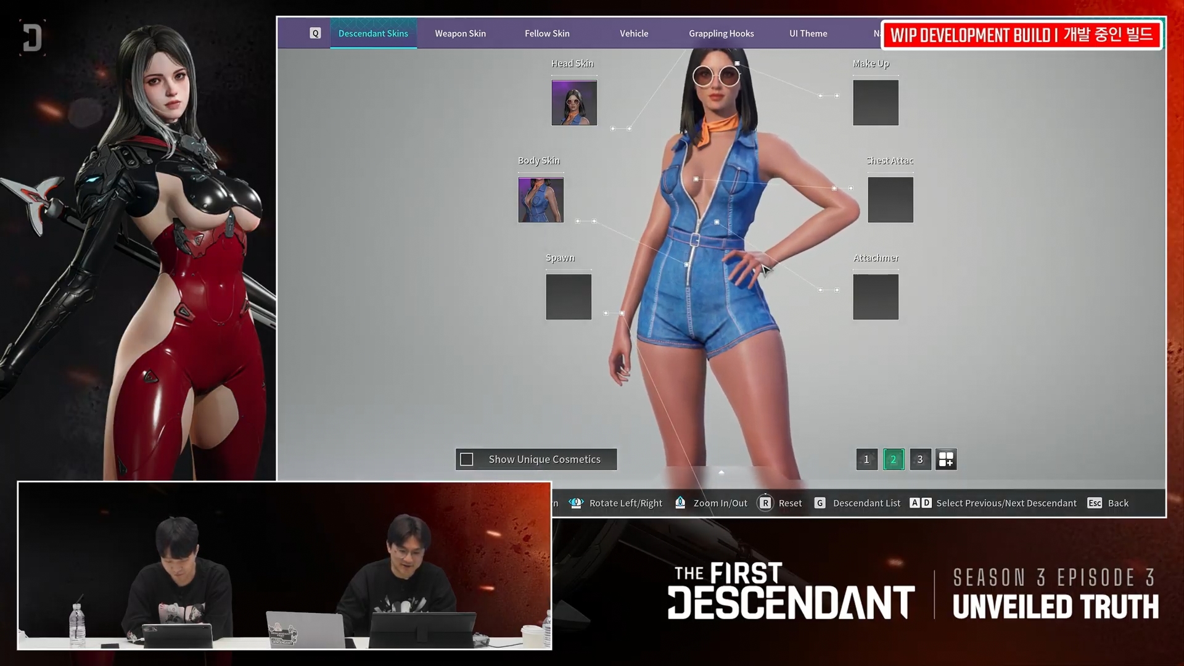Select the Body Skin thumbnail
1184x666 pixels.
pyautogui.click(x=541, y=200)
